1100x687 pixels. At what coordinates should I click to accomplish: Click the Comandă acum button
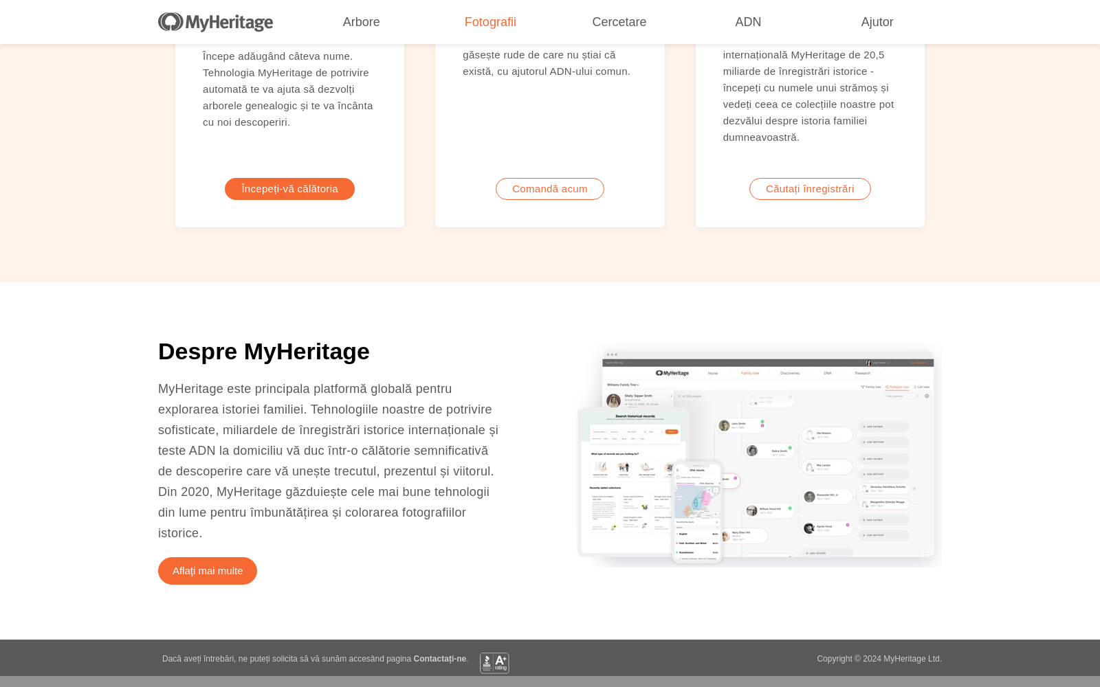[550, 189]
